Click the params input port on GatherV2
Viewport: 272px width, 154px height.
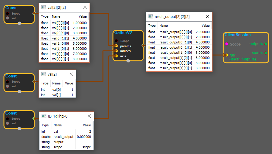tap(116, 46)
